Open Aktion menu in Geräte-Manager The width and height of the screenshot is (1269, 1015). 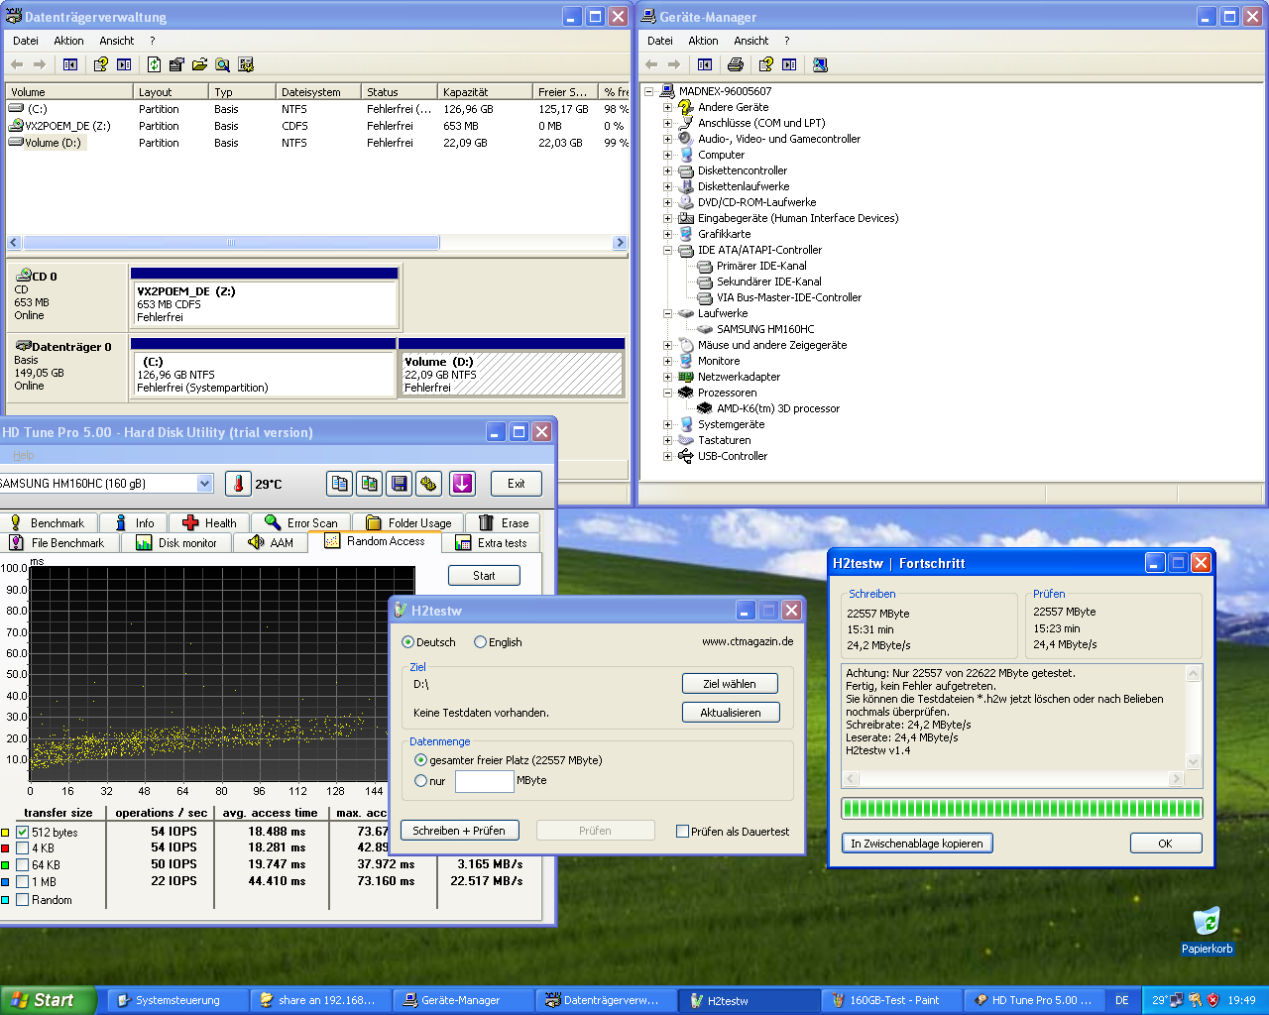703,41
